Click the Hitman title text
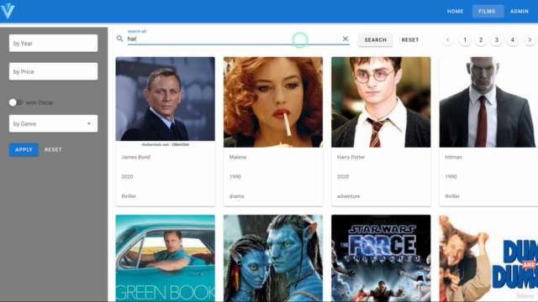The height and width of the screenshot is (302, 538). coord(453,157)
